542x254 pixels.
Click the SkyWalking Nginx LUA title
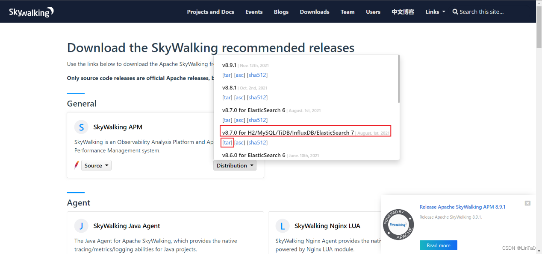click(x=327, y=226)
